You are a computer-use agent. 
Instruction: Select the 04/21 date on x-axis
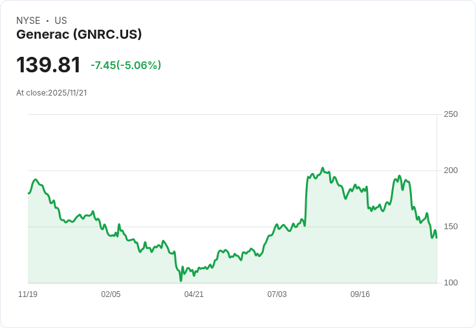194,294
